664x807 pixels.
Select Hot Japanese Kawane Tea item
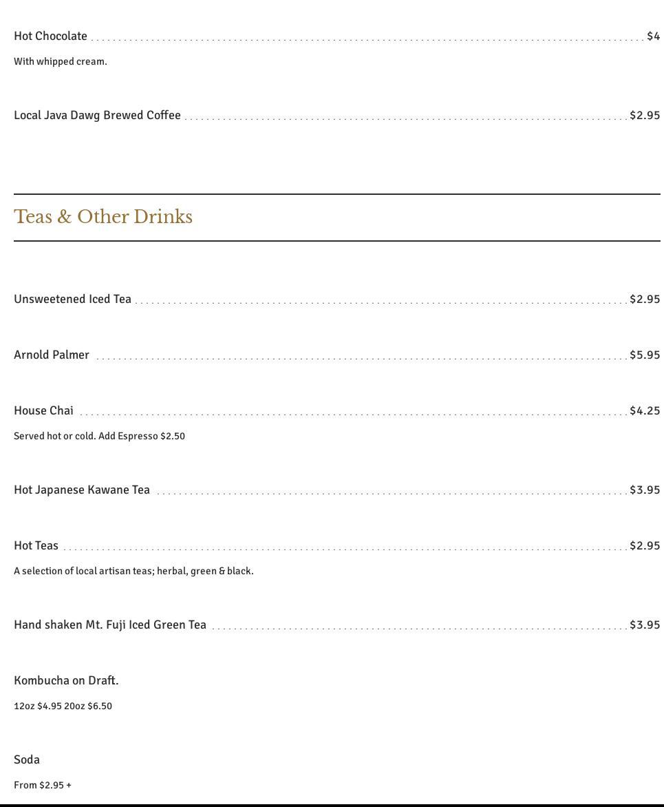click(82, 490)
